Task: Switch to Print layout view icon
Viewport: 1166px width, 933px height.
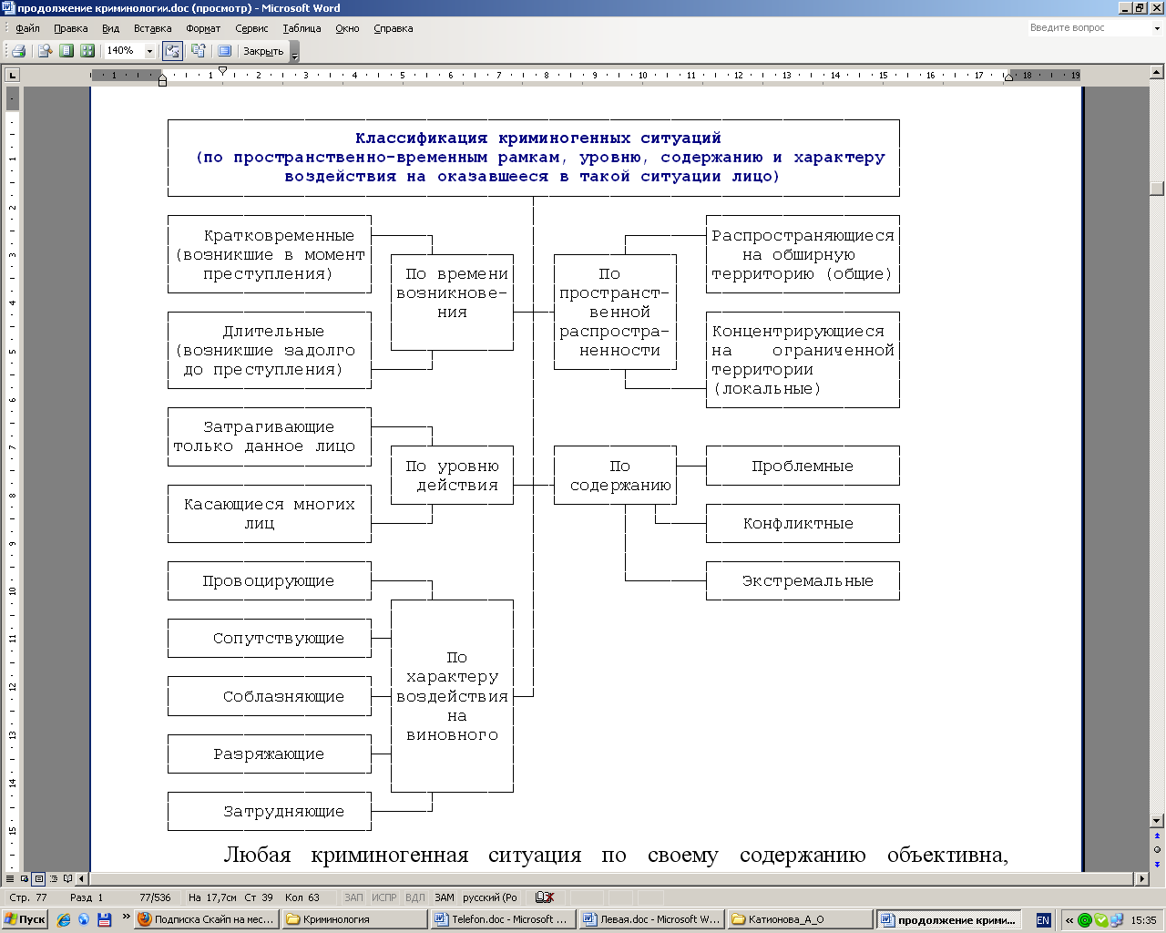Action: click(38, 879)
